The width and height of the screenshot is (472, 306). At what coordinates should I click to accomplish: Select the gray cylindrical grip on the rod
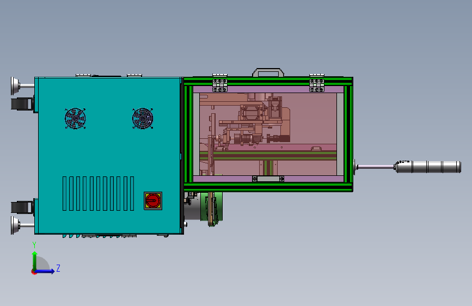pyautogui.click(x=428, y=167)
